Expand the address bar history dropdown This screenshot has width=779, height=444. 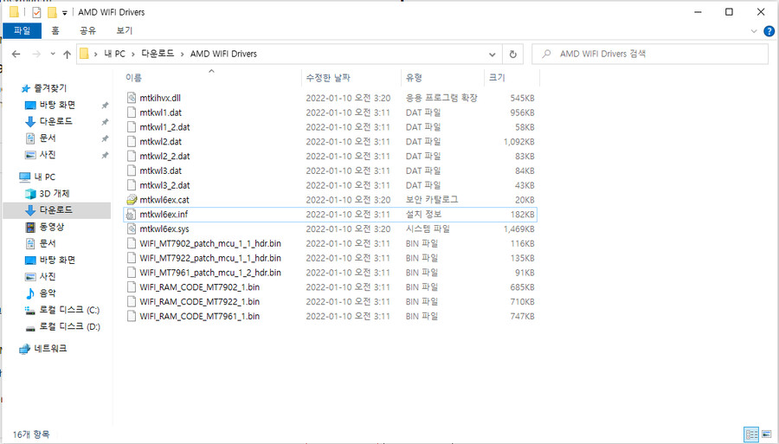(x=492, y=55)
